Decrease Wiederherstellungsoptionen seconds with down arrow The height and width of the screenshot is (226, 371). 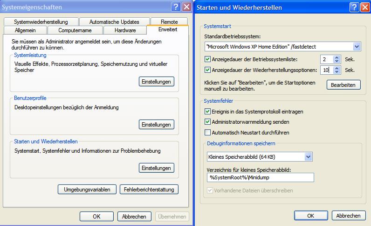[337, 72]
